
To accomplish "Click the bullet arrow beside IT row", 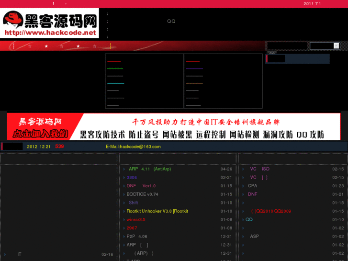I will [x=5, y=255].
